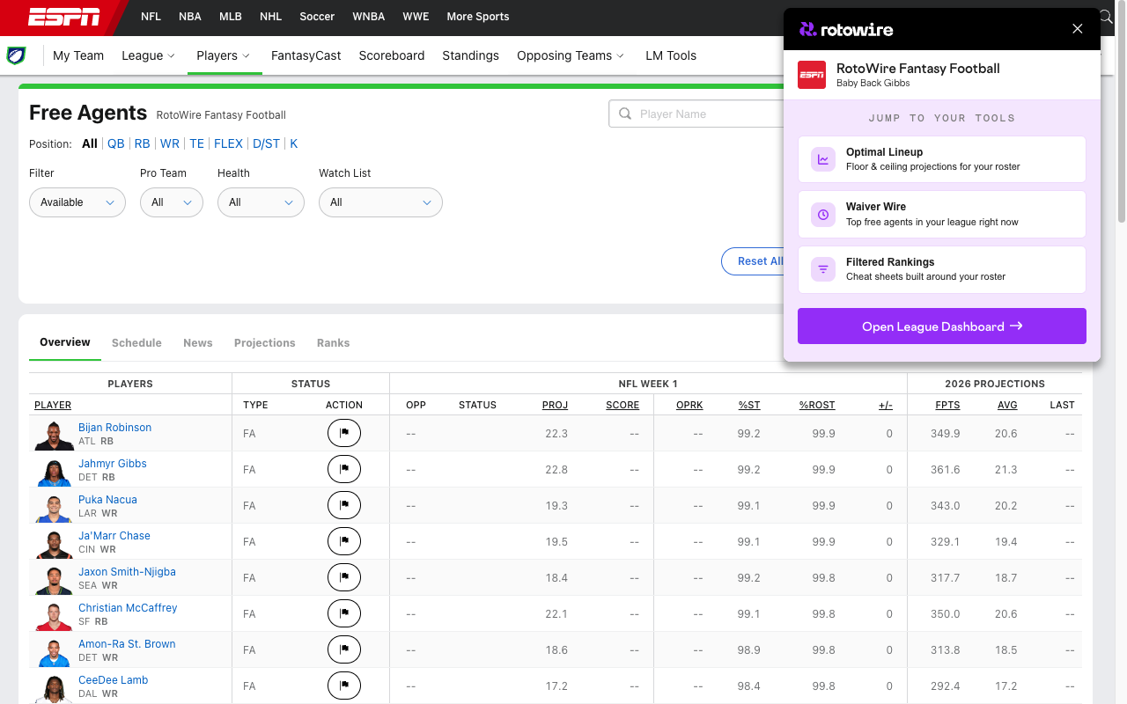Open Standings page

[x=471, y=55]
